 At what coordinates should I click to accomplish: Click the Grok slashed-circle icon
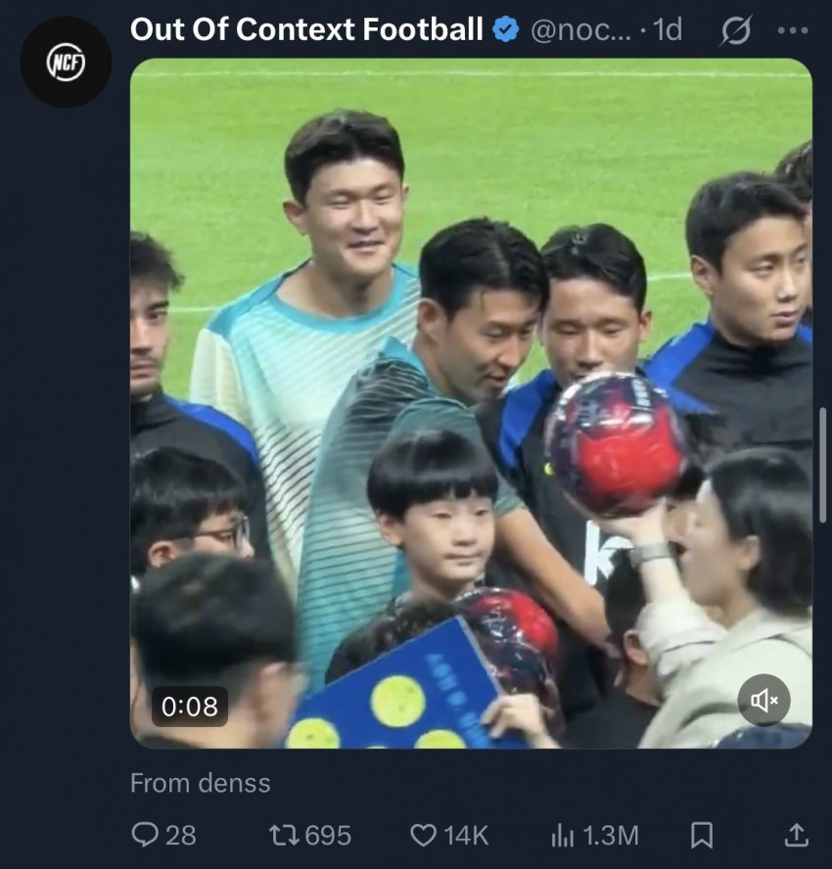733,31
